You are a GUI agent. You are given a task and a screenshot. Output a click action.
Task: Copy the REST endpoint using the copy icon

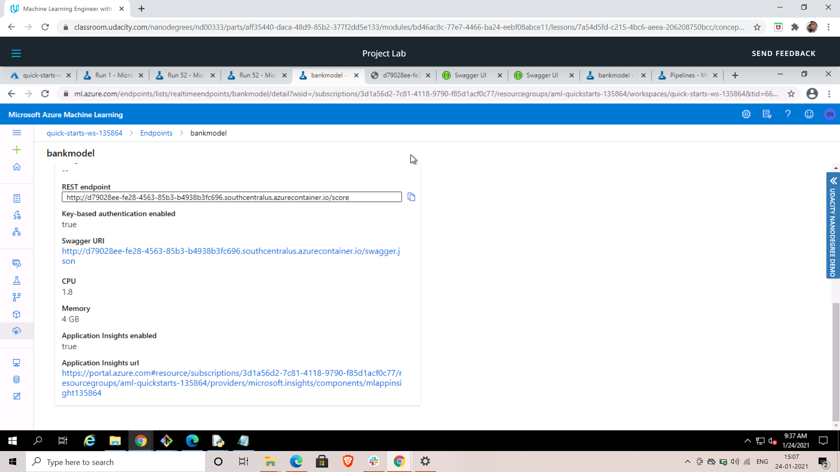click(411, 197)
